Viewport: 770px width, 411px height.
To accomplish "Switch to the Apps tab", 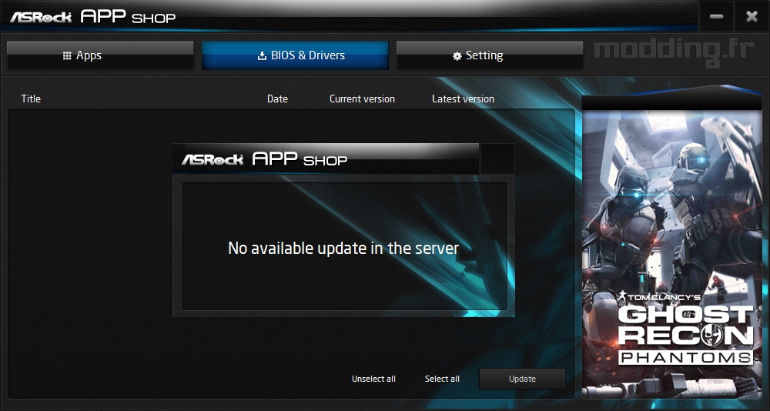I will pyautogui.click(x=100, y=55).
